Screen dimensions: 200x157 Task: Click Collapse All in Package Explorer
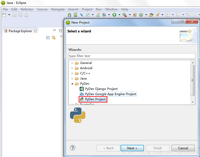[x=48, y=38]
